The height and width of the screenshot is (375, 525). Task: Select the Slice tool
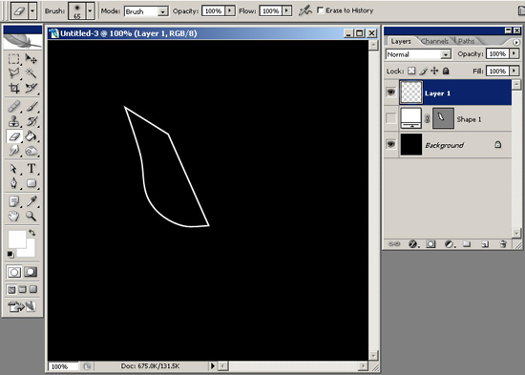click(x=31, y=88)
